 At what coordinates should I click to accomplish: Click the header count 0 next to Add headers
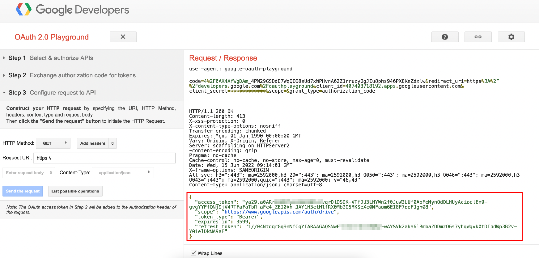(x=112, y=143)
